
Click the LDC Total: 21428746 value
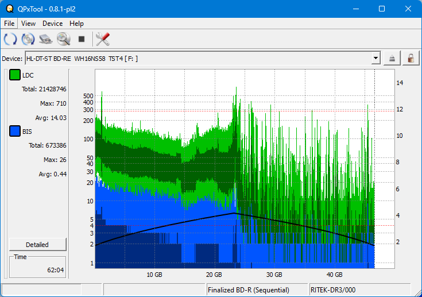click(44, 89)
